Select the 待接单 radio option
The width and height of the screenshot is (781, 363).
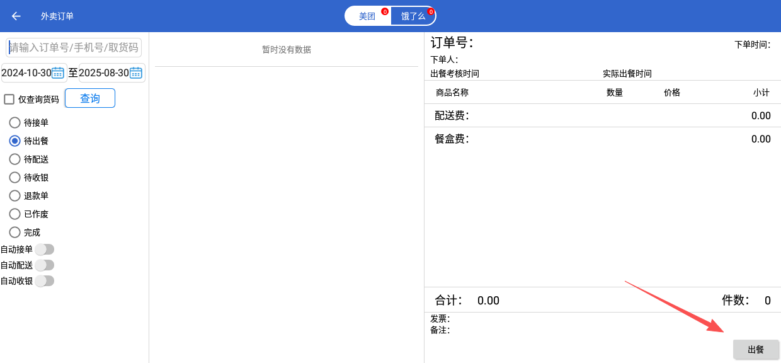(x=14, y=123)
